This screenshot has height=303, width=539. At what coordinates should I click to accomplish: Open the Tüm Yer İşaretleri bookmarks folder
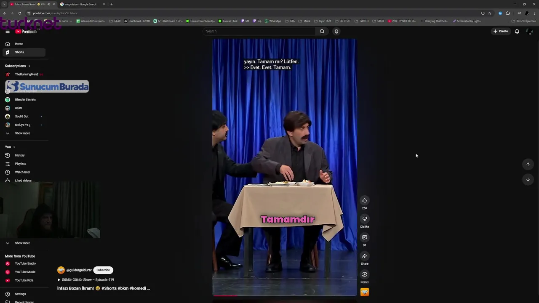524,21
